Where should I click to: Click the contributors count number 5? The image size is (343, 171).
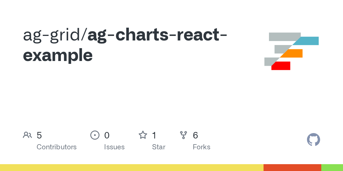pos(39,135)
